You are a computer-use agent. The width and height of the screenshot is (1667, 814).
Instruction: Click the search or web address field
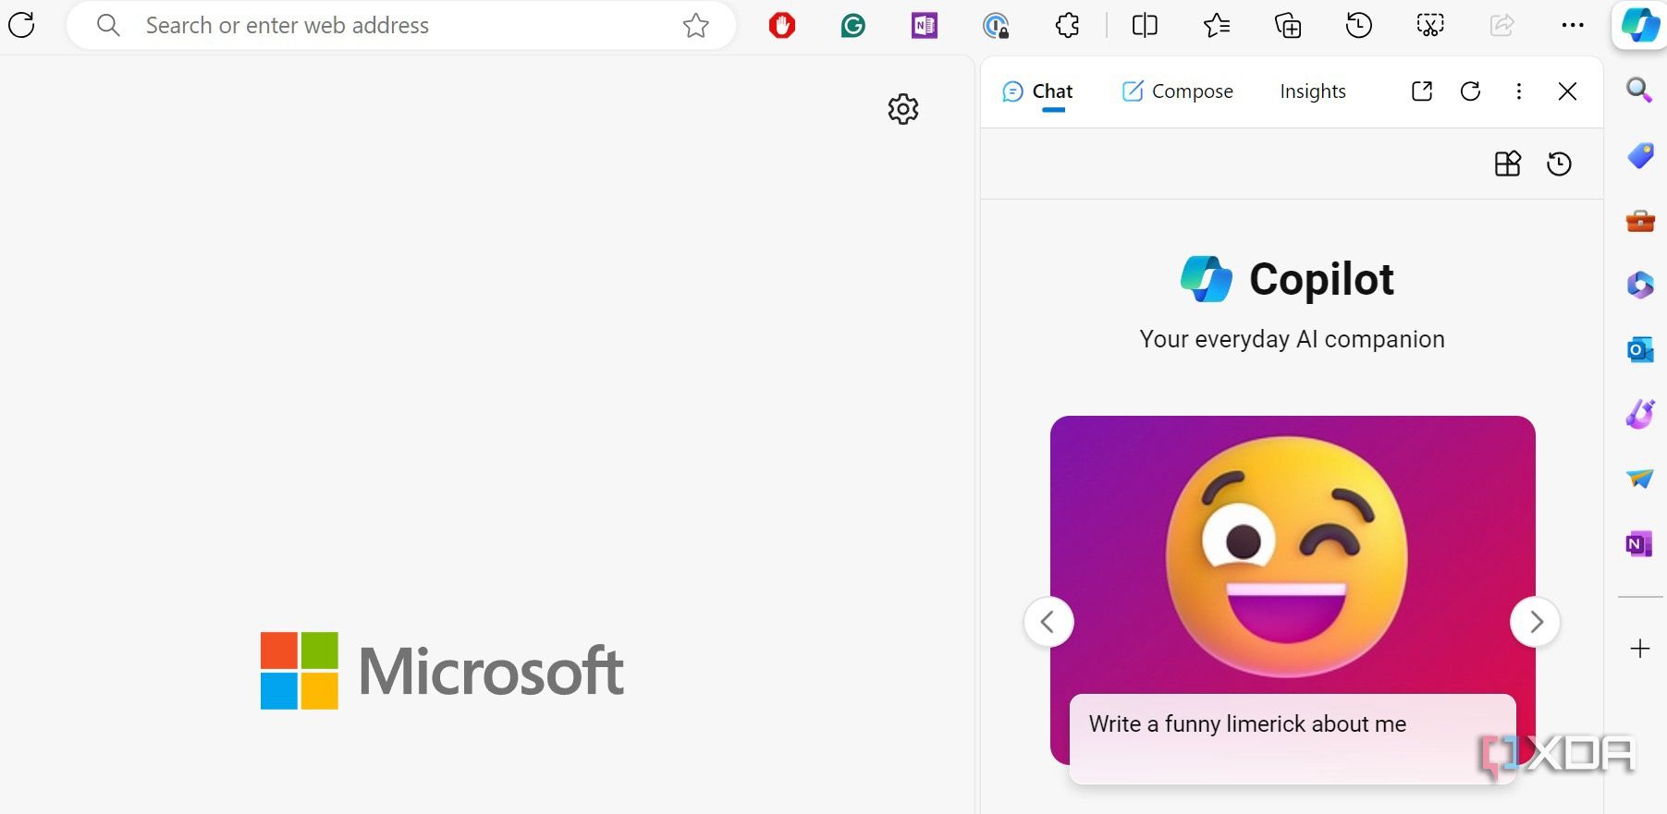click(401, 25)
